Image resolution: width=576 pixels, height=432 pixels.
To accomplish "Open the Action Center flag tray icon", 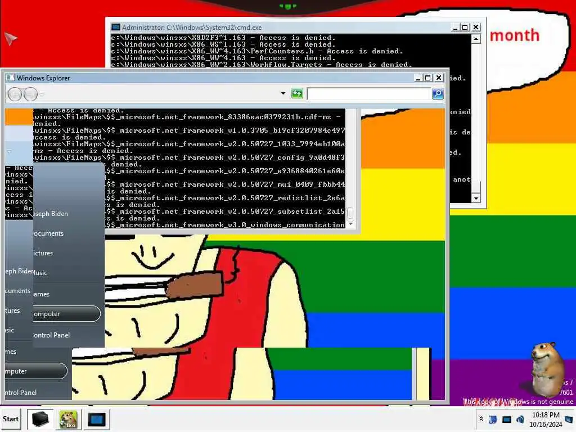I will coord(493,419).
